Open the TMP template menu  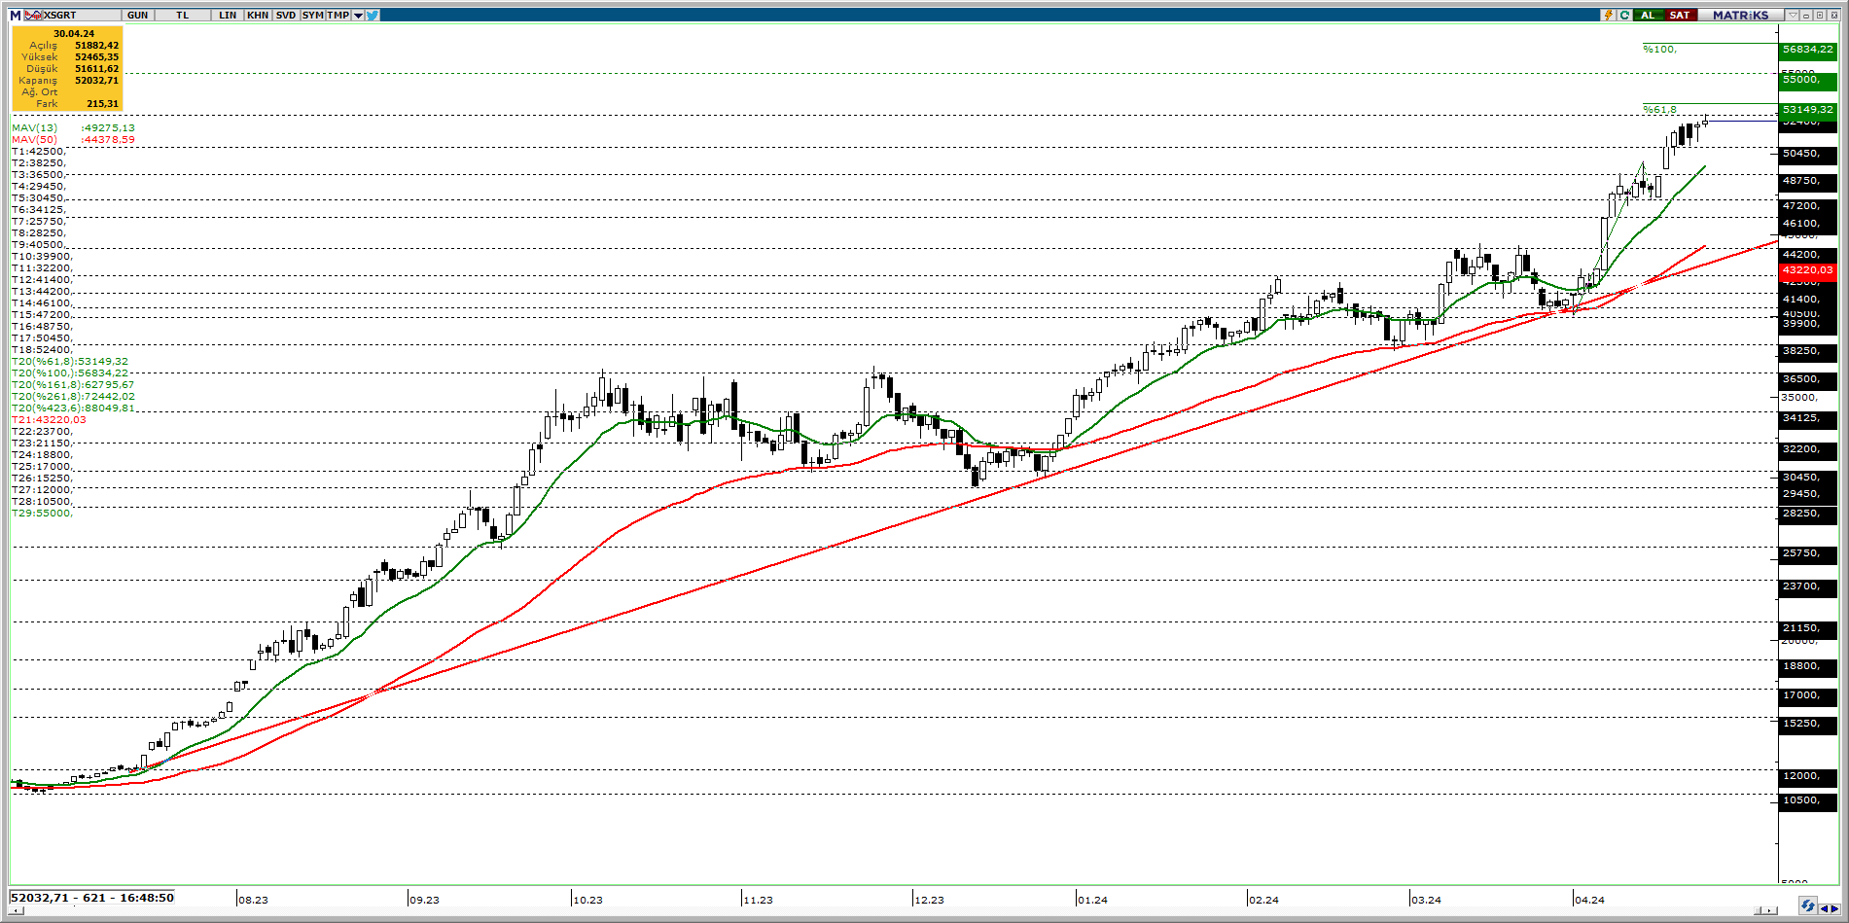point(338,15)
